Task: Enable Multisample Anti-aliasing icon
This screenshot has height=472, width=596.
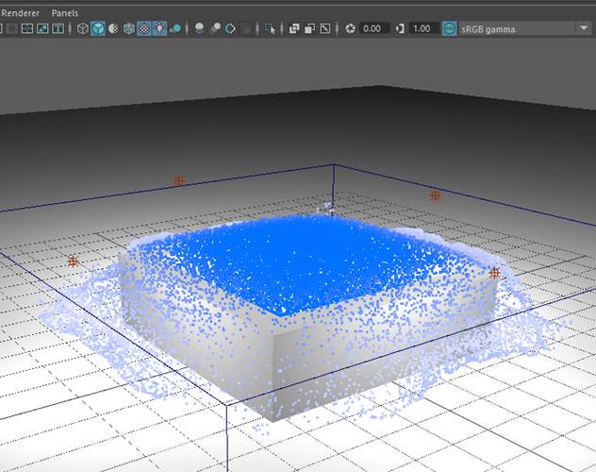Action: 230,28
